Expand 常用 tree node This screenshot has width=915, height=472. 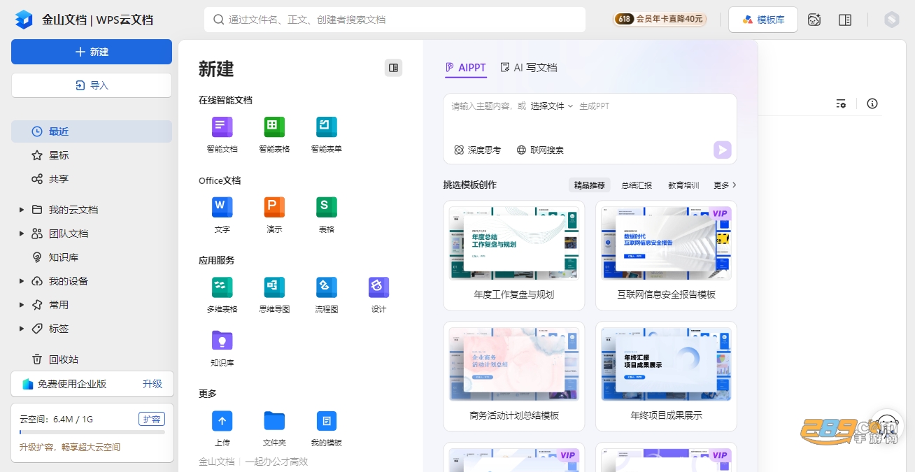(x=22, y=305)
